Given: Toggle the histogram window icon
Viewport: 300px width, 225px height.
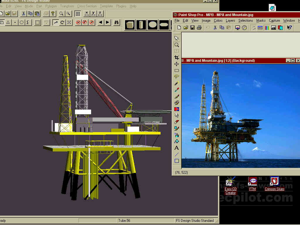Looking at the screenshot, I should (x=274, y=28).
